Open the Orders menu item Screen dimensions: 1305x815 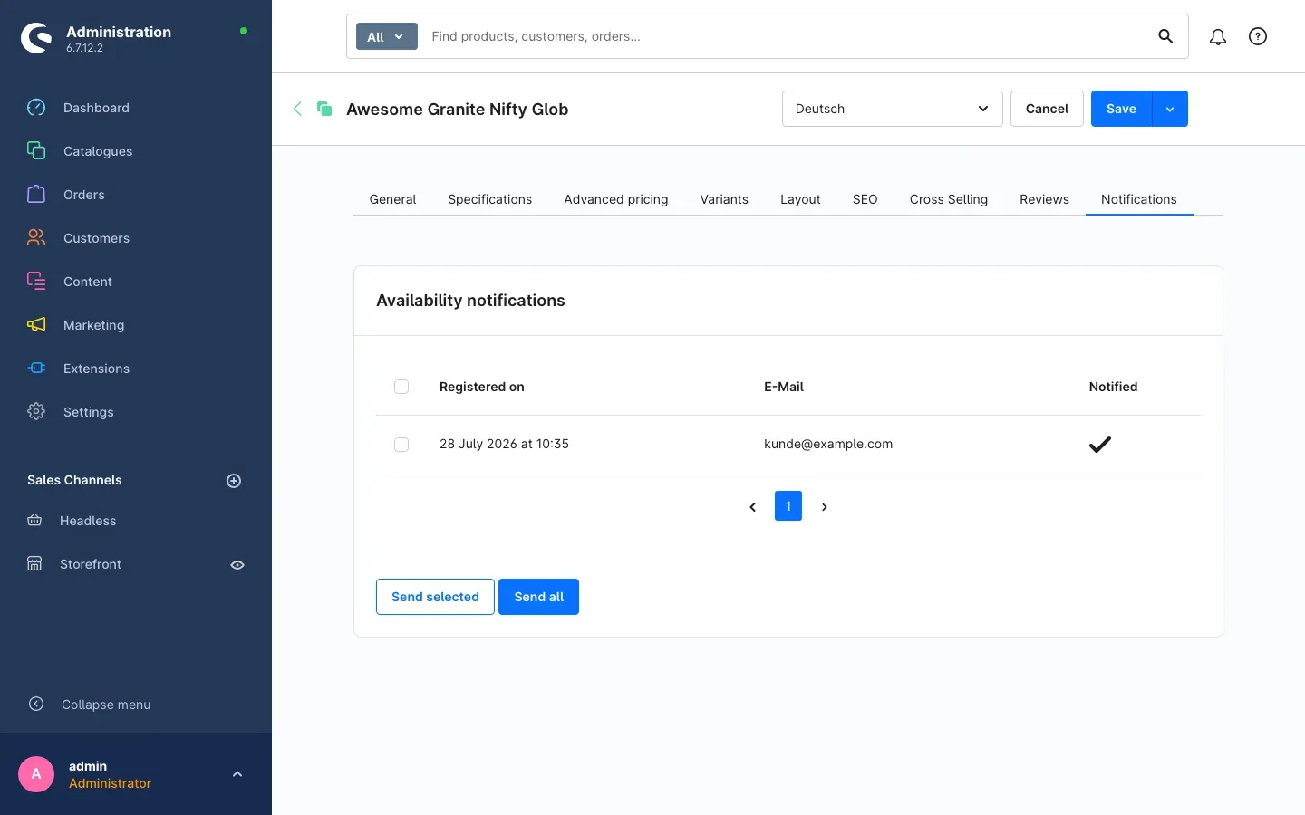click(84, 195)
